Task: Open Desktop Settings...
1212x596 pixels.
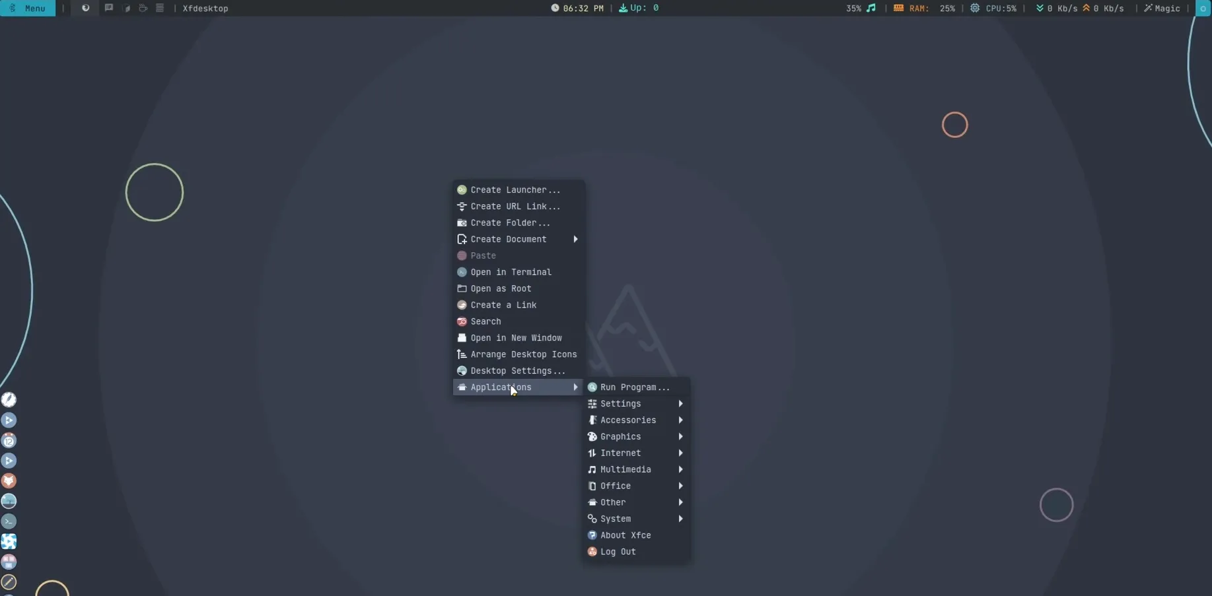Action: 518,371
